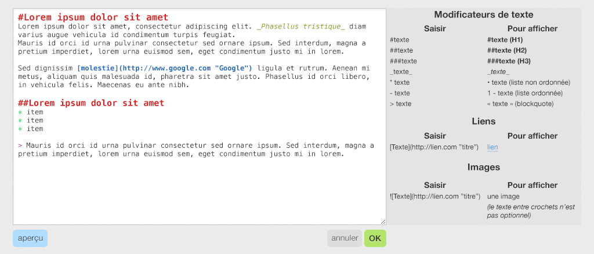
Task: Click the '![Texte](http://lien.com "titre")' image syntax
Action: click(435, 197)
